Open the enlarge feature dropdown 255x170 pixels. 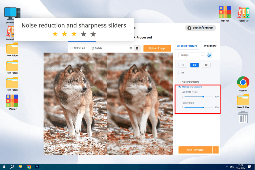tap(192, 55)
